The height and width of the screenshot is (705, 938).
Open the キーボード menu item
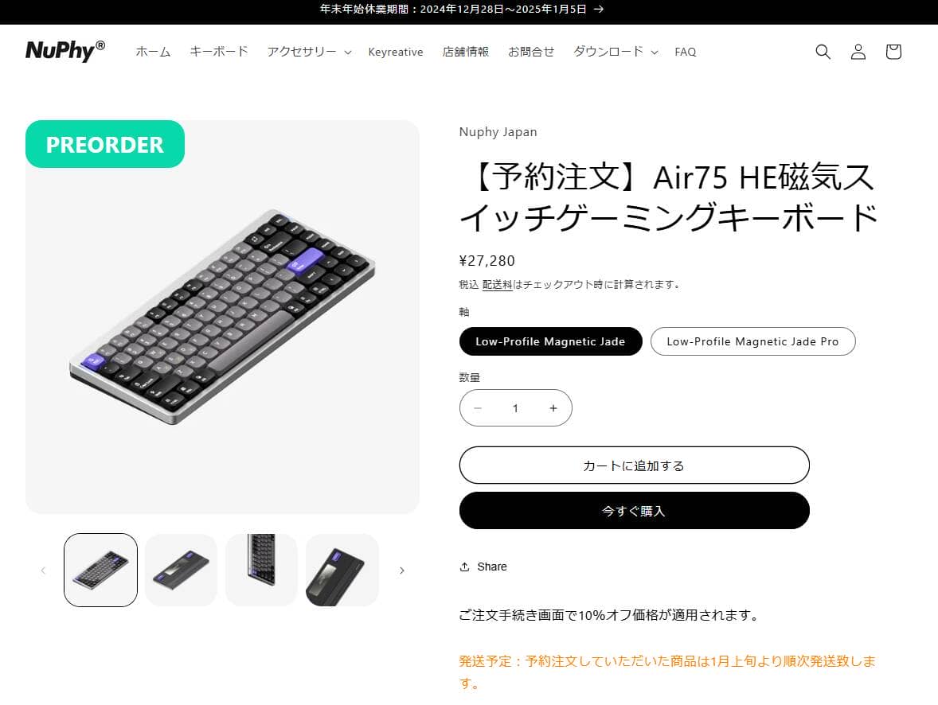click(218, 52)
